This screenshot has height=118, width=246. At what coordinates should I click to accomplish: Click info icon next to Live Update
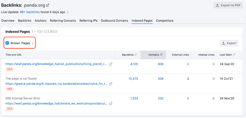tap(68, 12)
